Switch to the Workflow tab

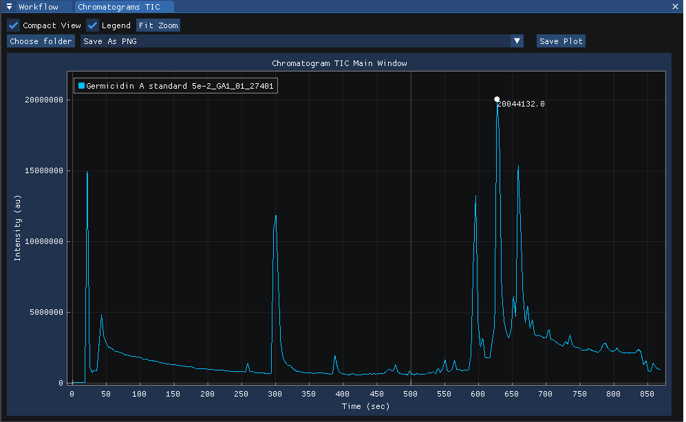[39, 7]
